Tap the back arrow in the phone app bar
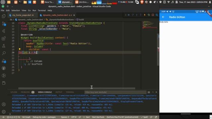Viewport: 212px width, 119px height. click(163, 17)
